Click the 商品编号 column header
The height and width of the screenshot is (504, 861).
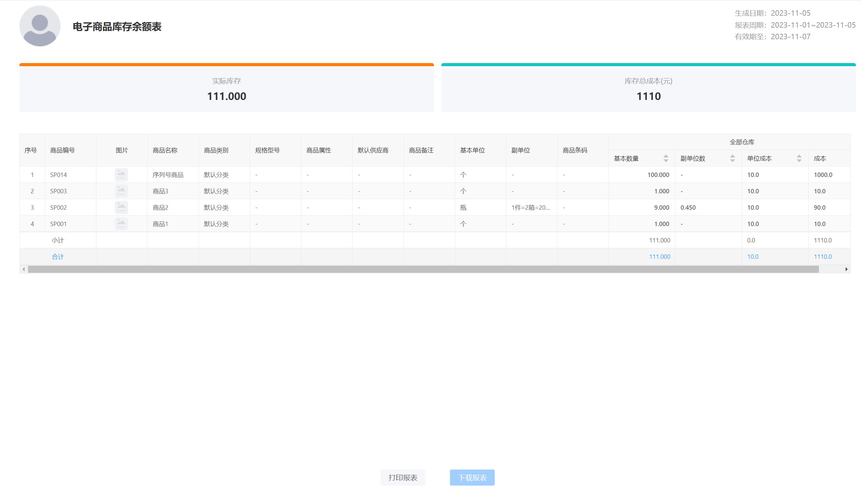[63, 150]
